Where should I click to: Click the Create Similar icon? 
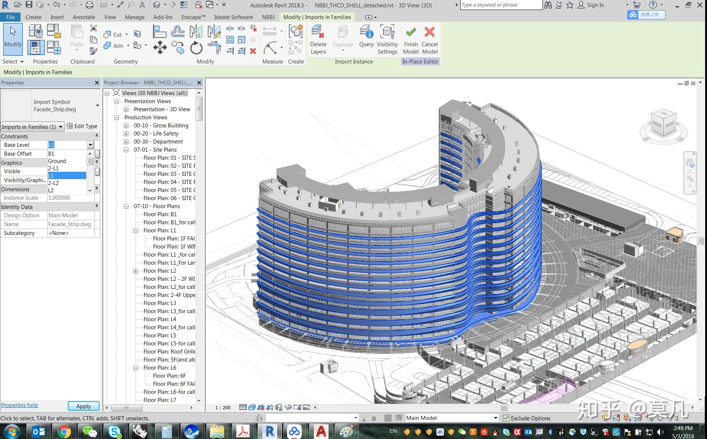tap(296, 32)
